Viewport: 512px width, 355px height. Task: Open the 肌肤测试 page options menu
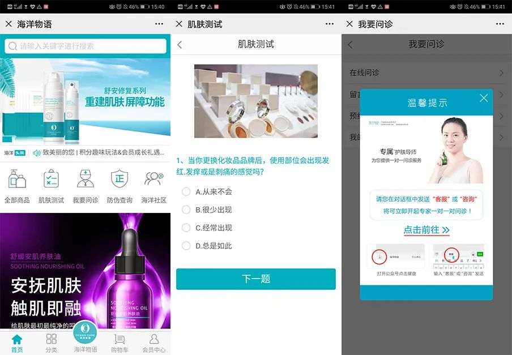coord(330,24)
